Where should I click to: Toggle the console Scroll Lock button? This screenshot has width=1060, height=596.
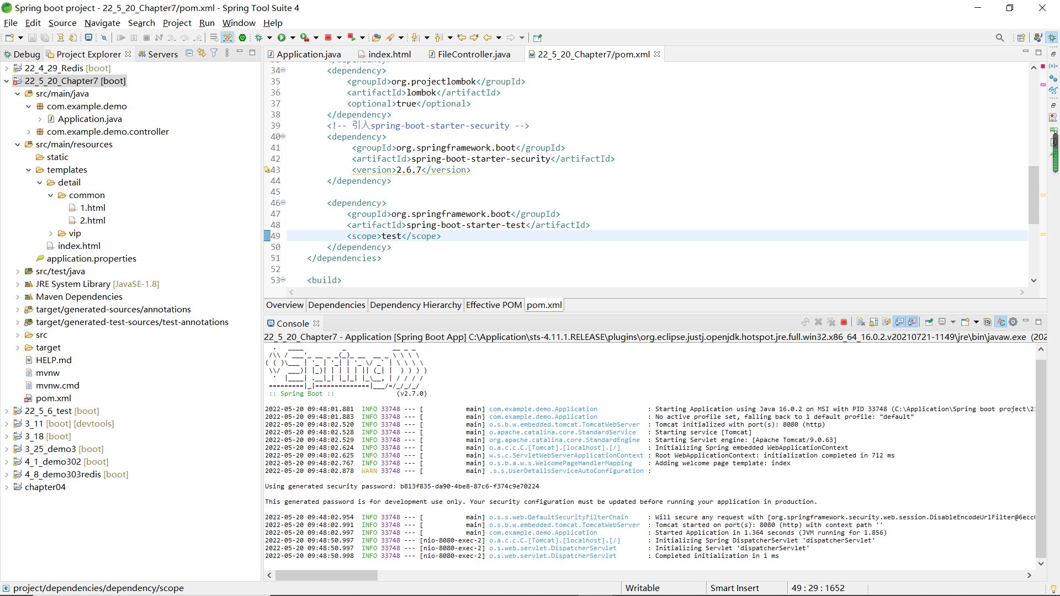(x=873, y=322)
